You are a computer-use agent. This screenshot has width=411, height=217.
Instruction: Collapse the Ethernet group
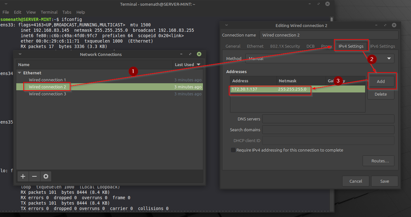coord(20,73)
